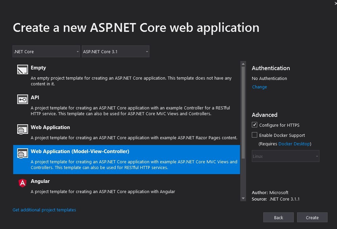Click the Back button
337x229 pixels.
coord(278,217)
